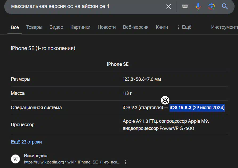Select the Все results tab
238x168 pixels.
pos(15,27)
